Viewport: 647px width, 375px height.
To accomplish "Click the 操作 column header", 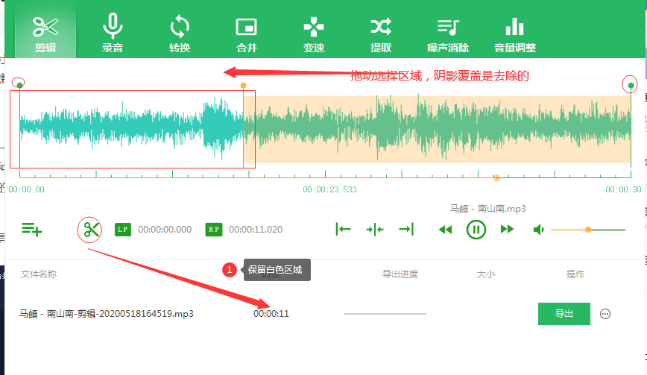I will point(575,274).
